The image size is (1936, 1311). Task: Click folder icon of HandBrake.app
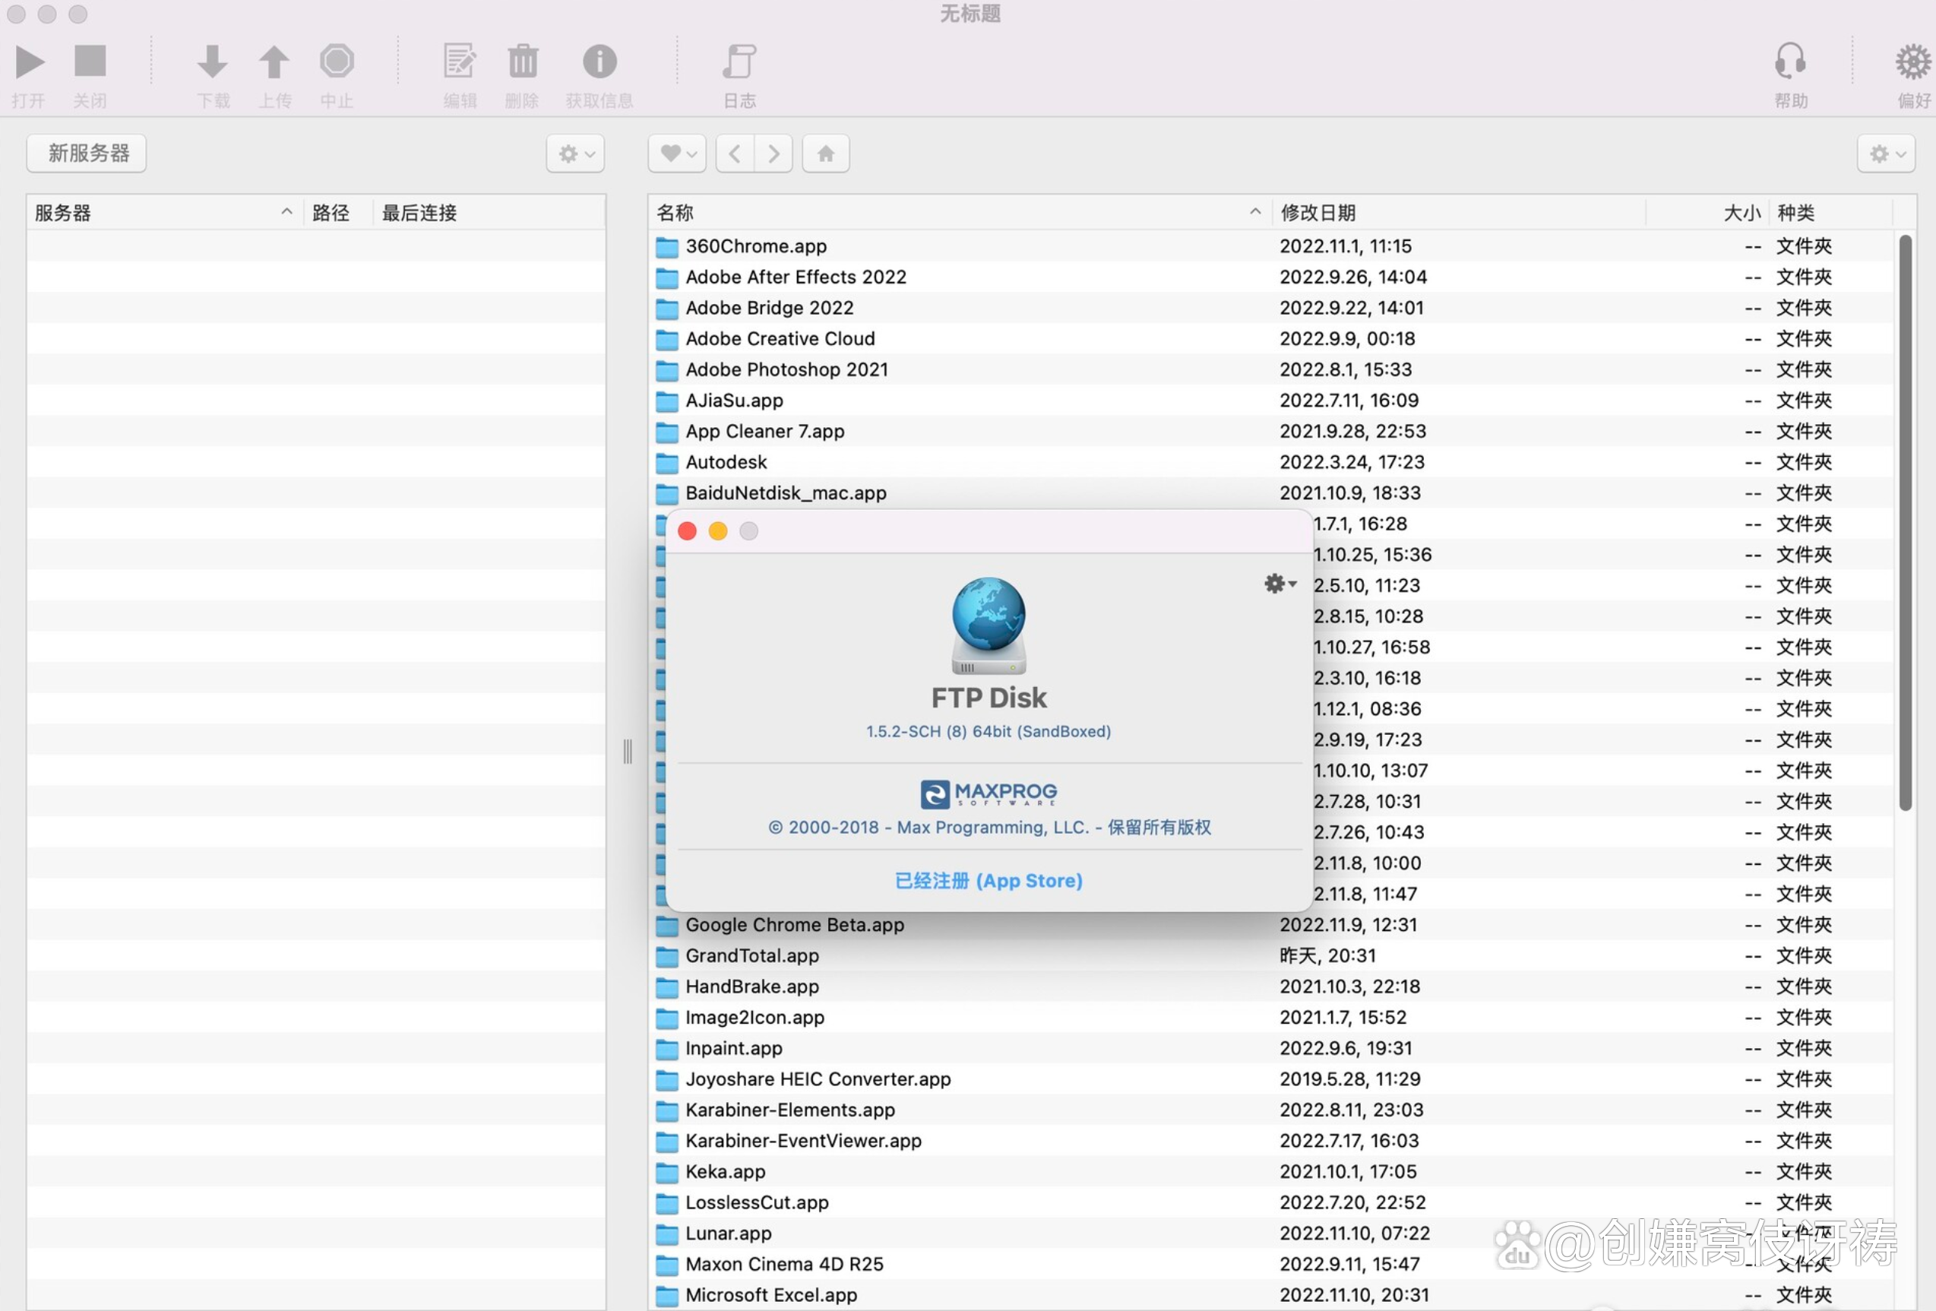[666, 986]
